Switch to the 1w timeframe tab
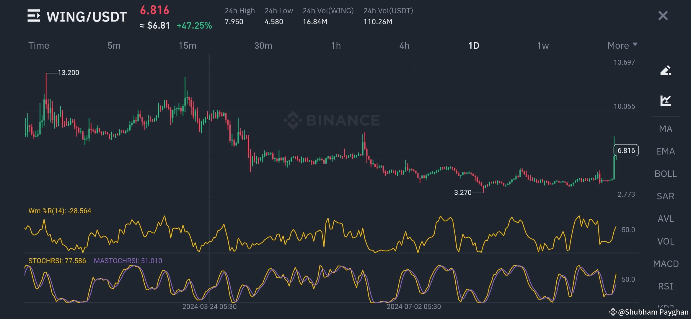The width and height of the screenshot is (691, 319). (x=543, y=45)
